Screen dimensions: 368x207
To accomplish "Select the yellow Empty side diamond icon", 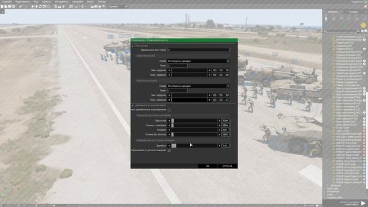I will click(363, 25).
